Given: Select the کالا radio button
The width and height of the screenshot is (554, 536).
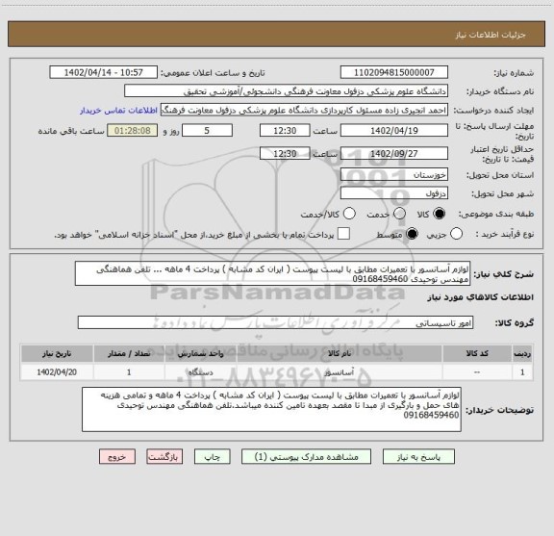Looking at the screenshot, I should point(440,214).
